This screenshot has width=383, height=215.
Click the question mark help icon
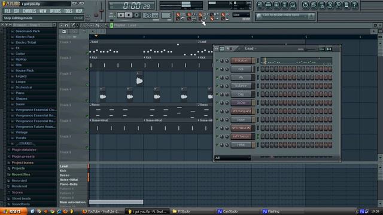pos(354,5)
